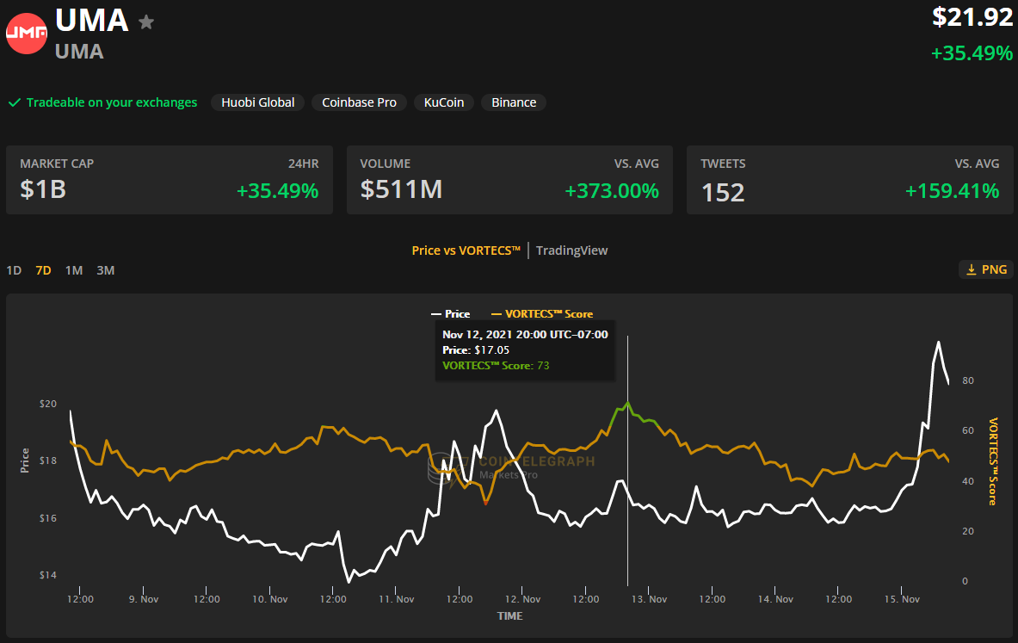1018x643 pixels.
Task: Favorite UMA with the star icon
Action: [146, 22]
